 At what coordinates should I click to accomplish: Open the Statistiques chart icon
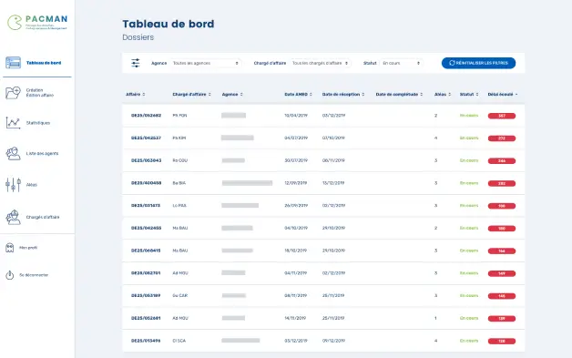(x=13, y=123)
